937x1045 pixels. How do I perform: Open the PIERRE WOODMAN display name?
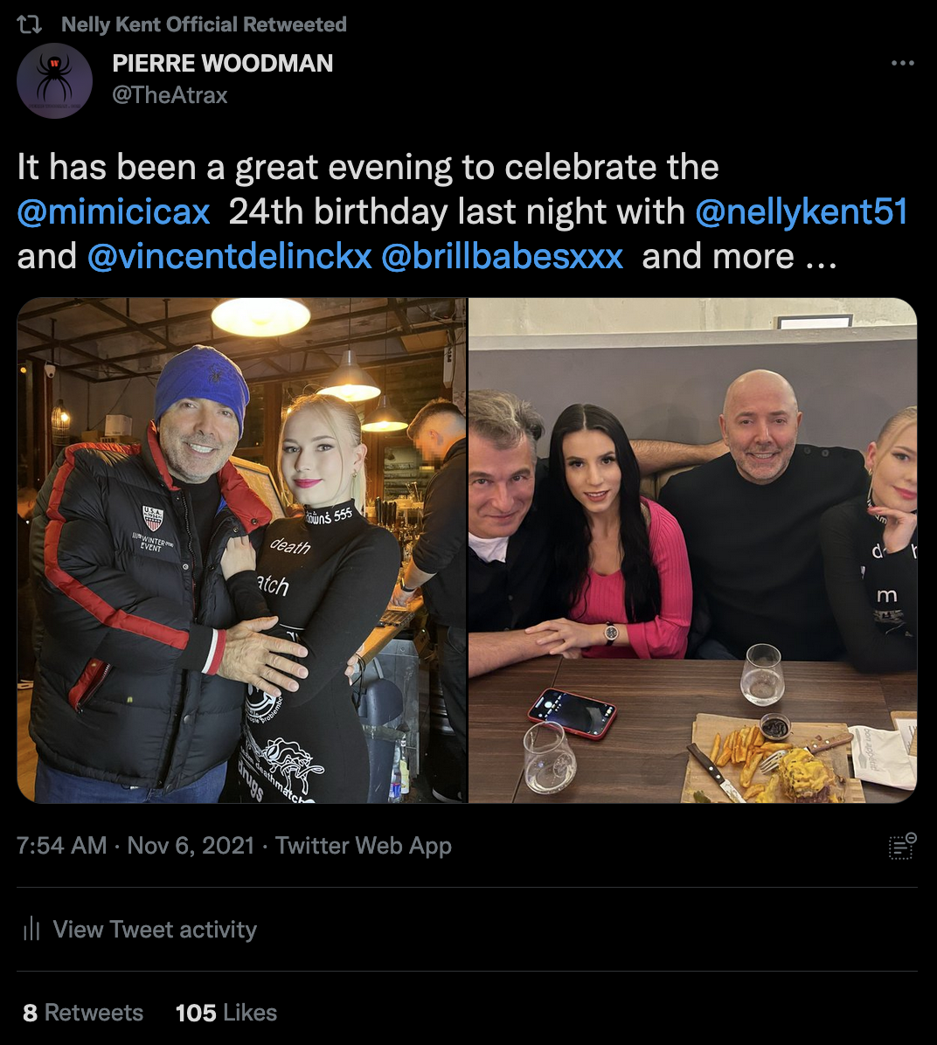pos(223,64)
